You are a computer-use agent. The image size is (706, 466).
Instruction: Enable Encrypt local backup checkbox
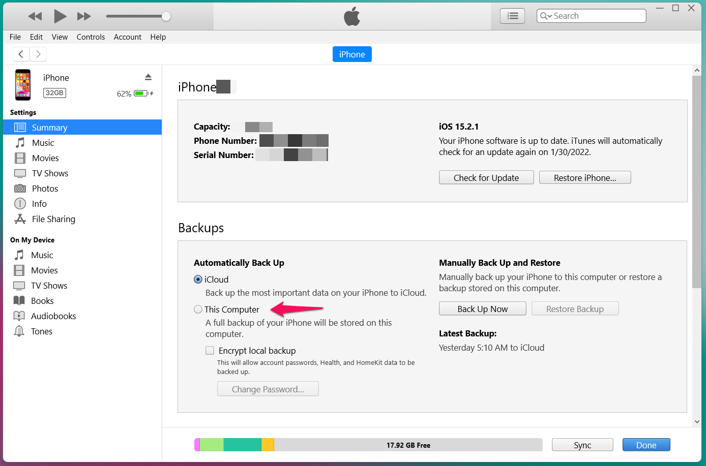coord(210,351)
